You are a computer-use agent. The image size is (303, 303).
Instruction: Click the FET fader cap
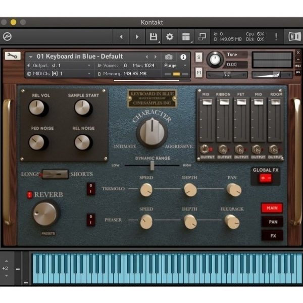pos(241,102)
